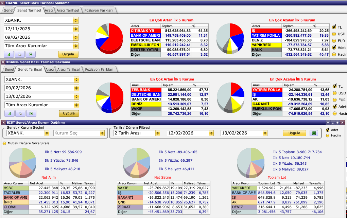Click the font icon in the second window
347x218 pixels.
pyautogui.click(x=10, y=113)
